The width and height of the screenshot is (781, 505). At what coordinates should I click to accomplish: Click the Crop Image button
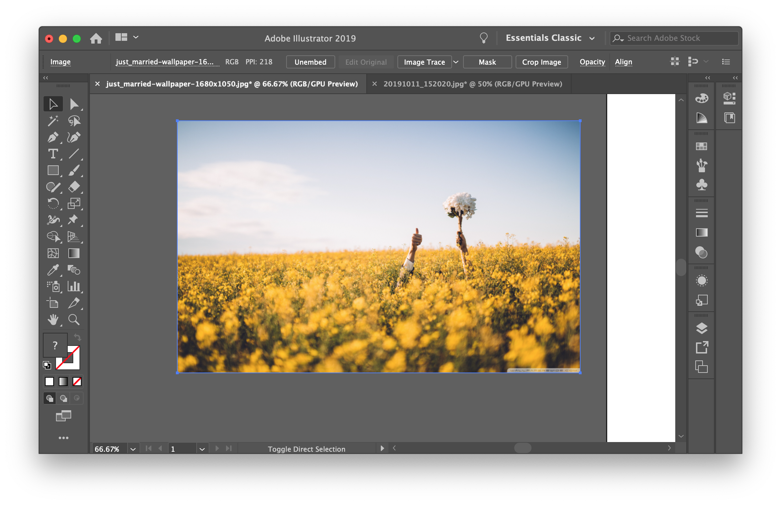(x=541, y=62)
